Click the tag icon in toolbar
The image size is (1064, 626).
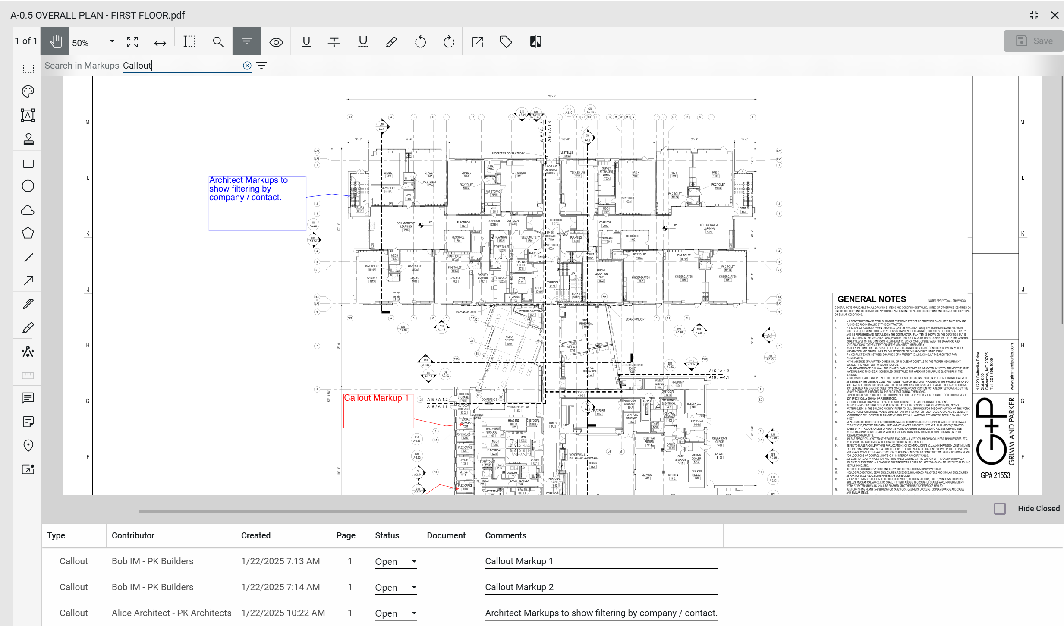point(506,42)
